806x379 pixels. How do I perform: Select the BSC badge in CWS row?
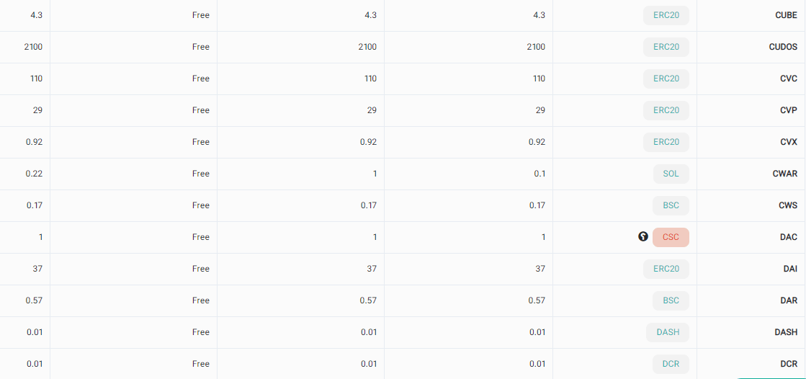click(671, 205)
